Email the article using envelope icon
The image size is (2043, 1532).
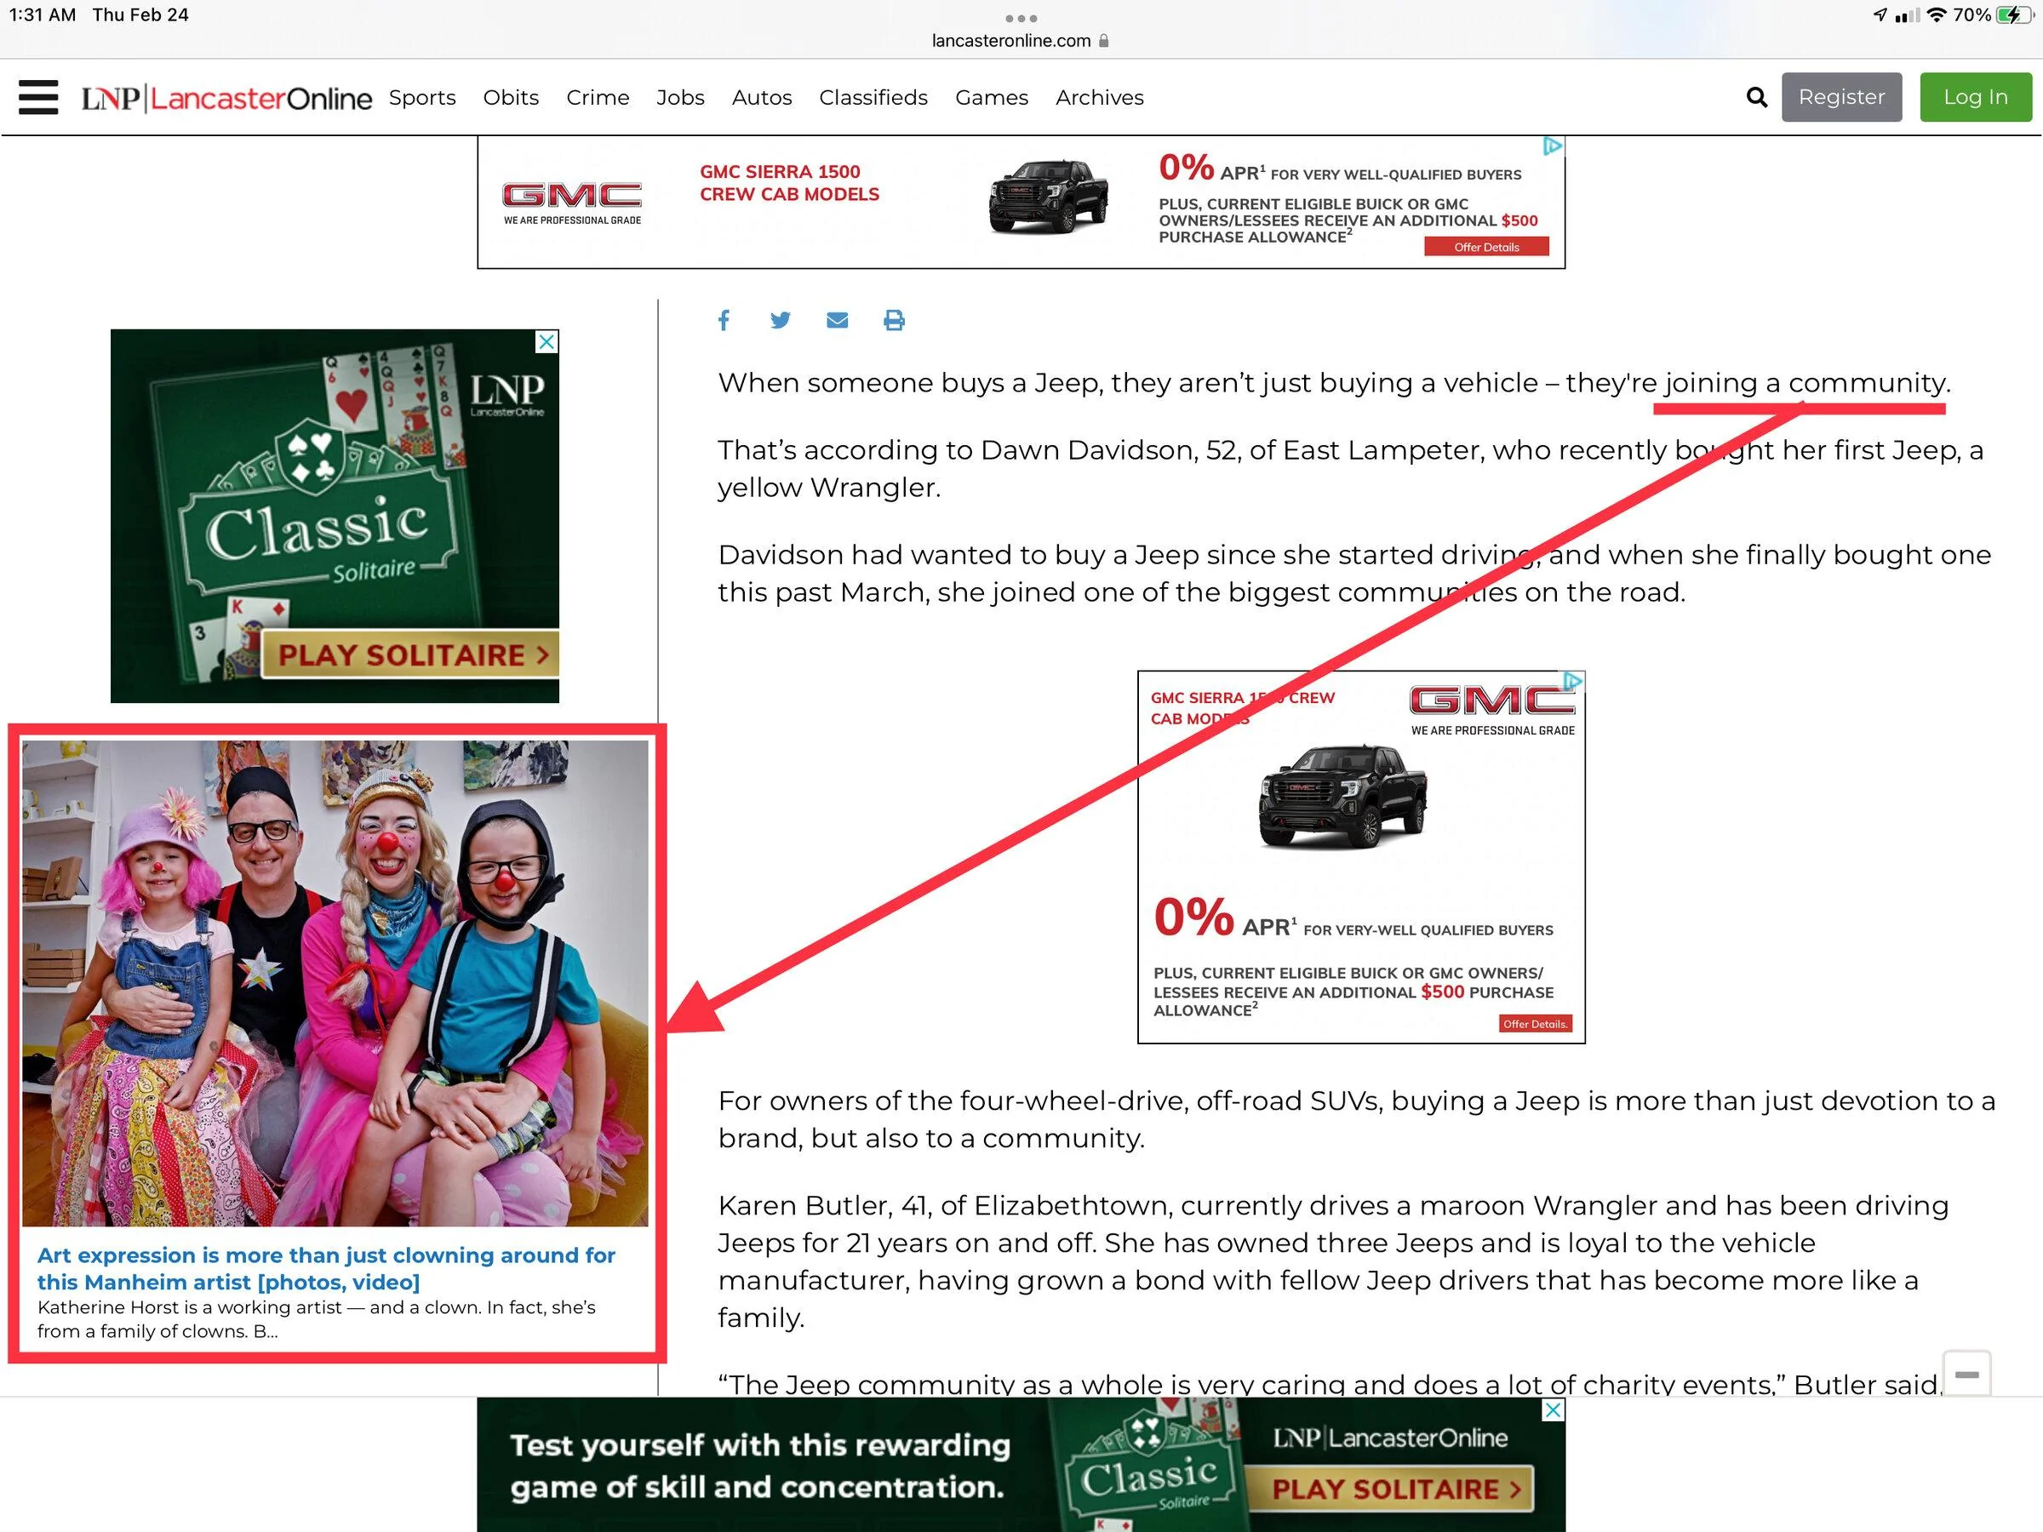point(837,320)
